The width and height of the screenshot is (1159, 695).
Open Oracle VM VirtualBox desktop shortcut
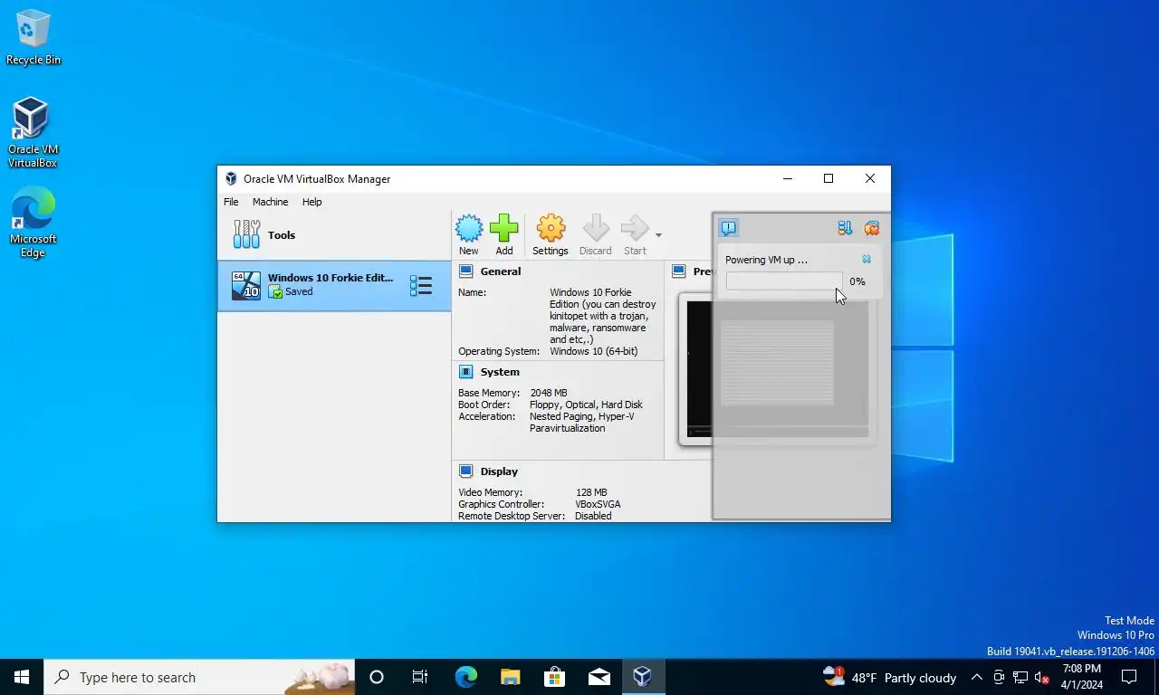(x=33, y=133)
